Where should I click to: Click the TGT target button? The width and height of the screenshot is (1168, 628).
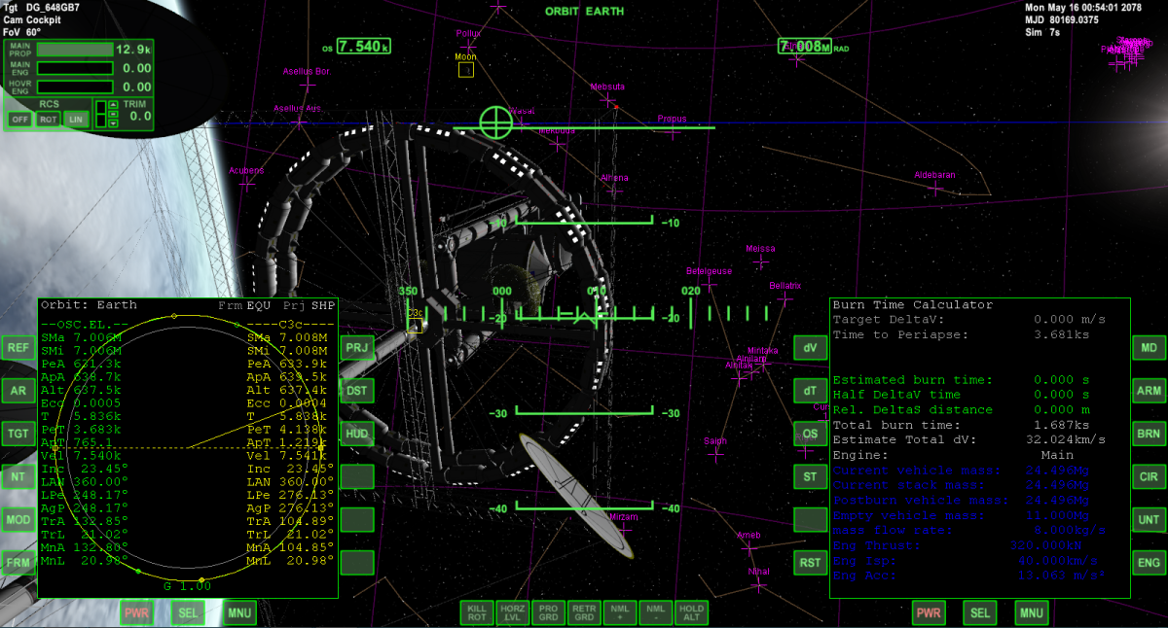18,434
